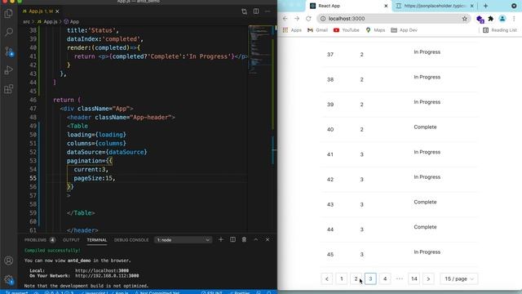Open the Chrome three-dot menu

[x=514, y=19]
